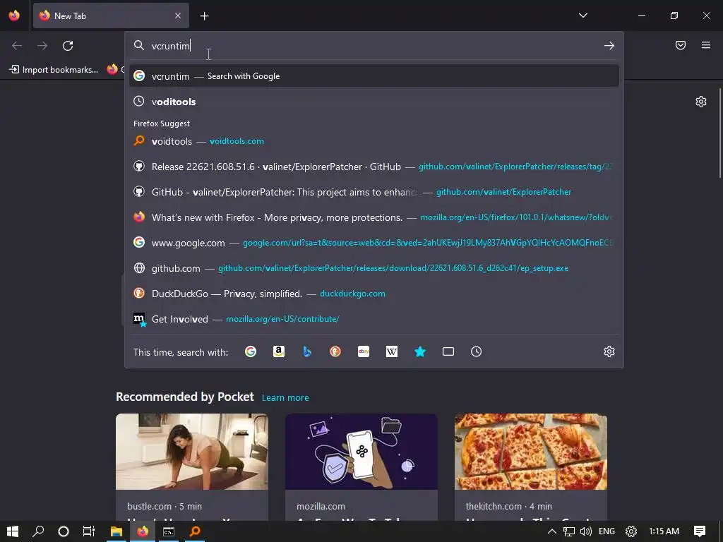Search this time with eBay
723x542 pixels.
(364, 351)
